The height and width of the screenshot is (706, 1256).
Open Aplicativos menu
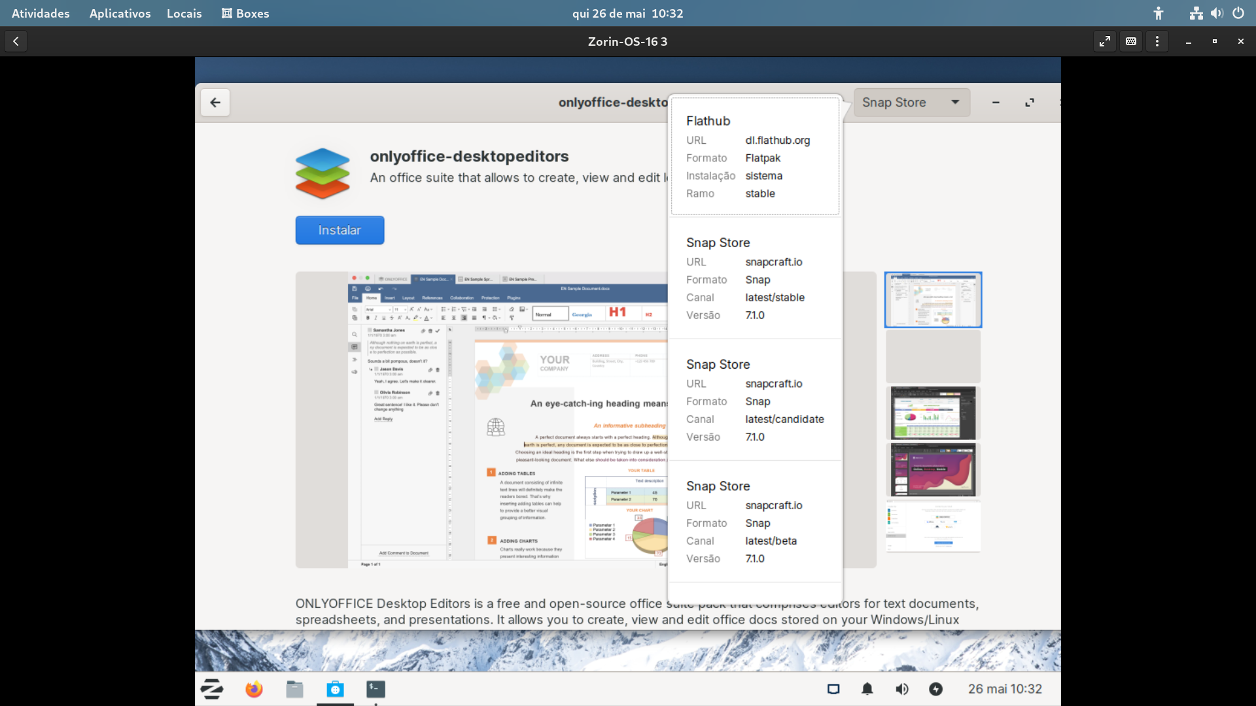coord(120,13)
